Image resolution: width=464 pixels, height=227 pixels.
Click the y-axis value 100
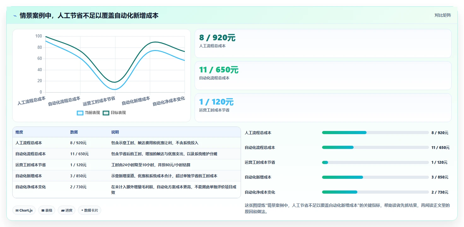click(38, 36)
